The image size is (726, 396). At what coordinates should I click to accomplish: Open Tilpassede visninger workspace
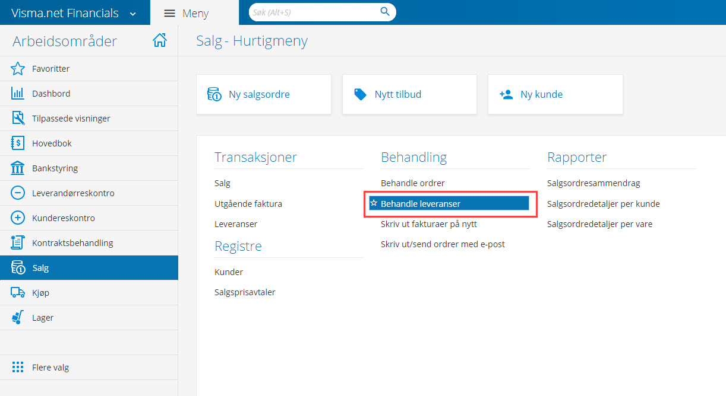[89, 119]
